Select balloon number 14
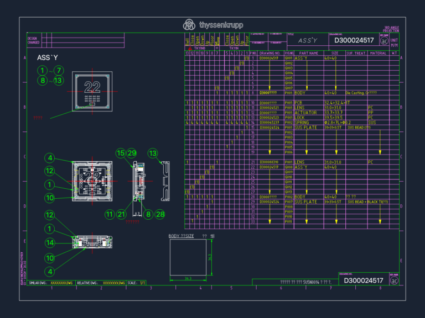This screenshot has width=425, height=318. click(x=50, y=242)
